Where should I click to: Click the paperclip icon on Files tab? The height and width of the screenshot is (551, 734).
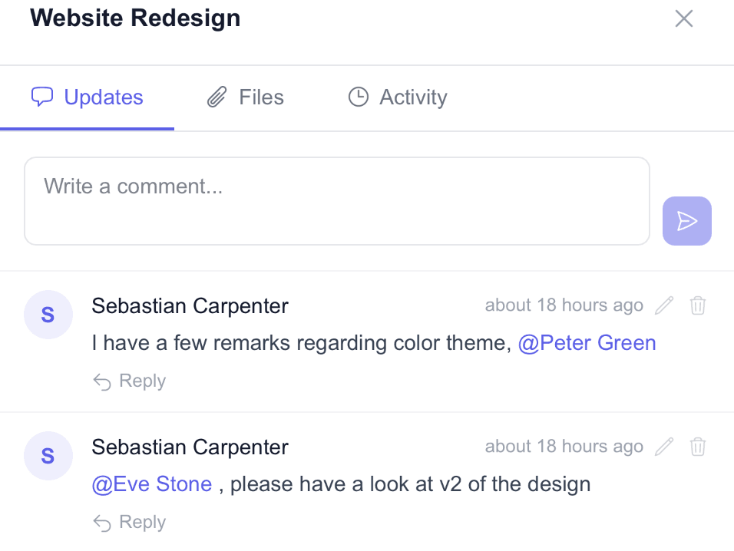(x=217, y=97)
